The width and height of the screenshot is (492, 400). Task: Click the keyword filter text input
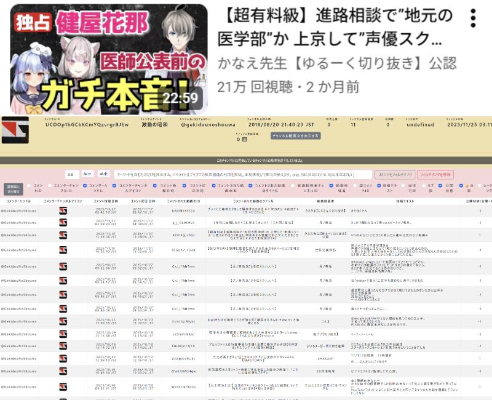point(241,175)
